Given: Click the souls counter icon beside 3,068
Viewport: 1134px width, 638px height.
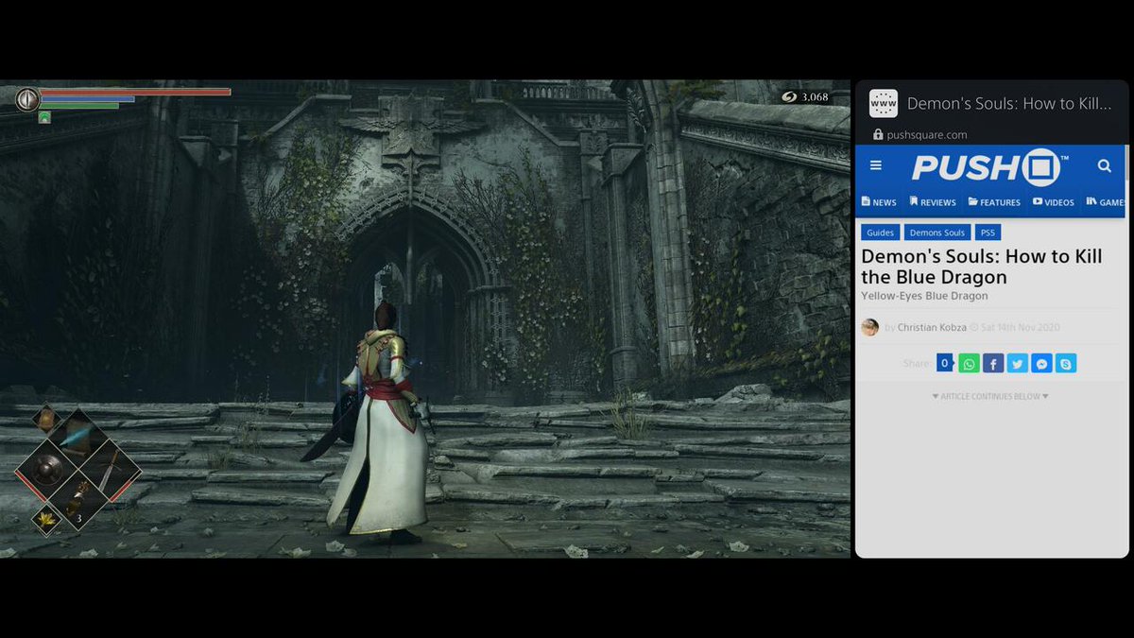Looking at the screenshot, I should (x=789, y=96).
